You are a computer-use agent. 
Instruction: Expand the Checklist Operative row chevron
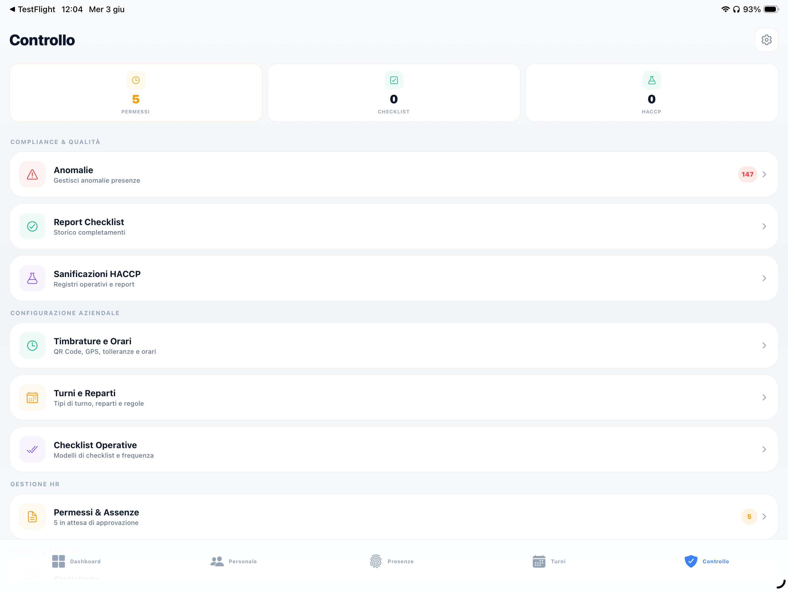(x=764, y=450)
